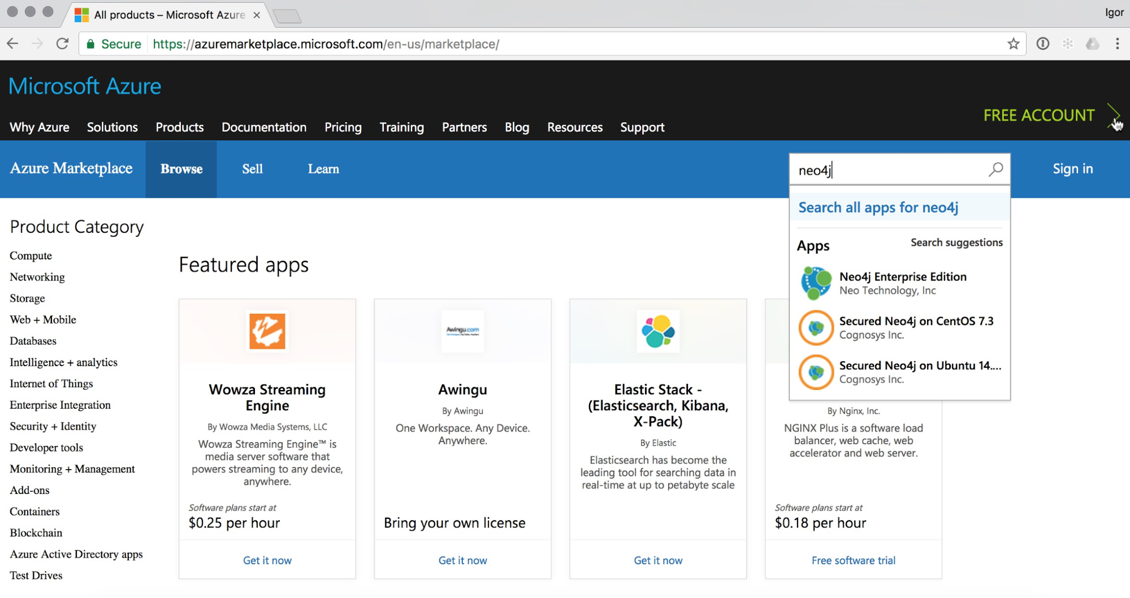1130x598 pixels.
Task: Open the Solutions menu
Action: click(x=112, y=127)
